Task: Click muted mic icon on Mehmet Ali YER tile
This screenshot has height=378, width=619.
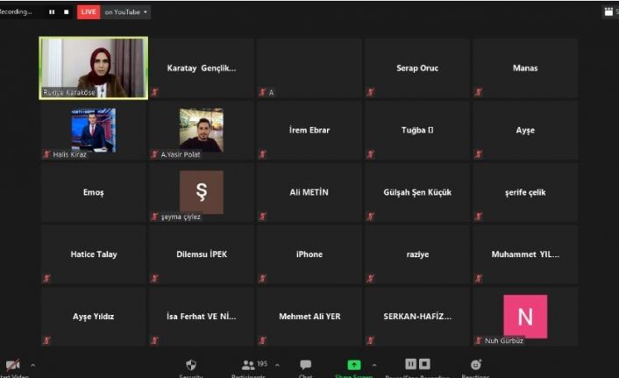Action: [x=262, y=340]
